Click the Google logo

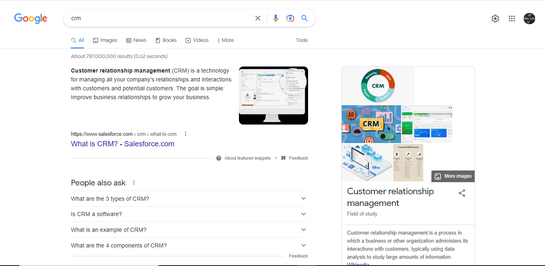31,18
